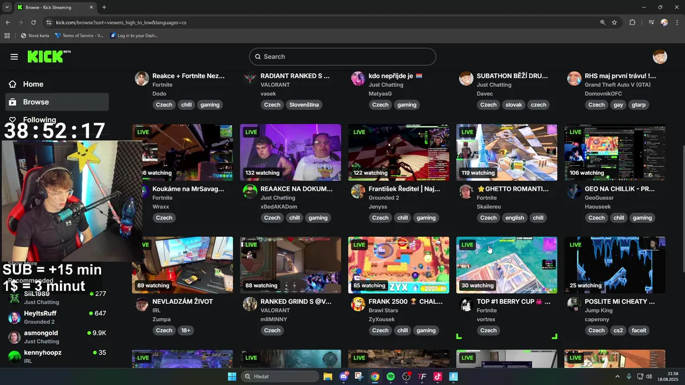Image resolution: width=685 pixels, height=385 pixels.
Task: Open the Chrome tab search dropdown
Action: coord(7,7)
